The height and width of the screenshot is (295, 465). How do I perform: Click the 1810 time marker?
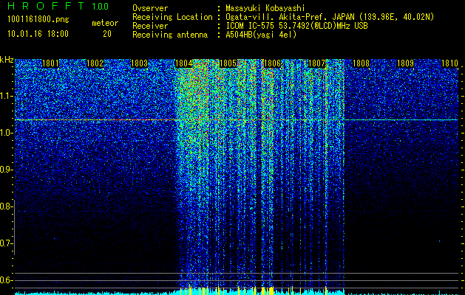tap(450, 63)
